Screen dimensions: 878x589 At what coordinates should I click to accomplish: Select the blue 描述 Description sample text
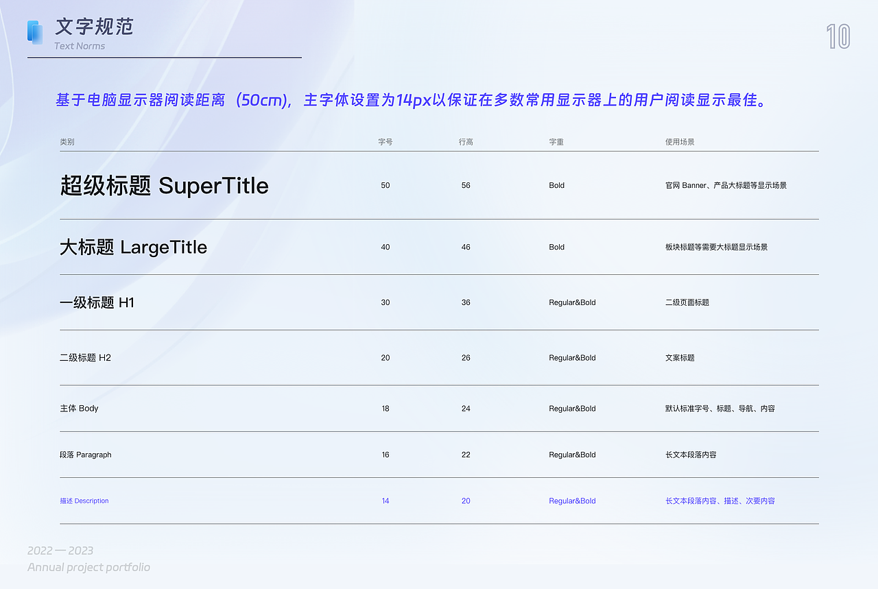pos(84,501)
